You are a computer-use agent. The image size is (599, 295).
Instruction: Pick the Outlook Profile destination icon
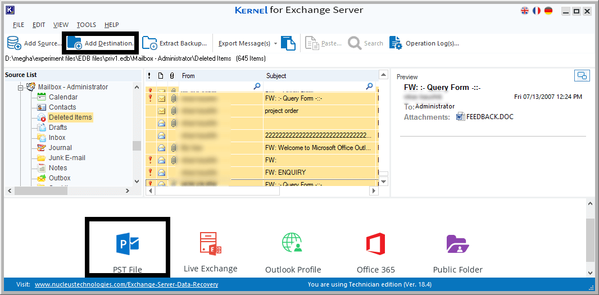click(293, 243)
